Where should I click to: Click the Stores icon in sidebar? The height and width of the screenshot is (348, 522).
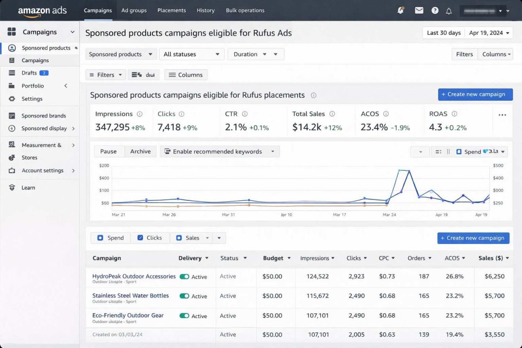[12, 158]
